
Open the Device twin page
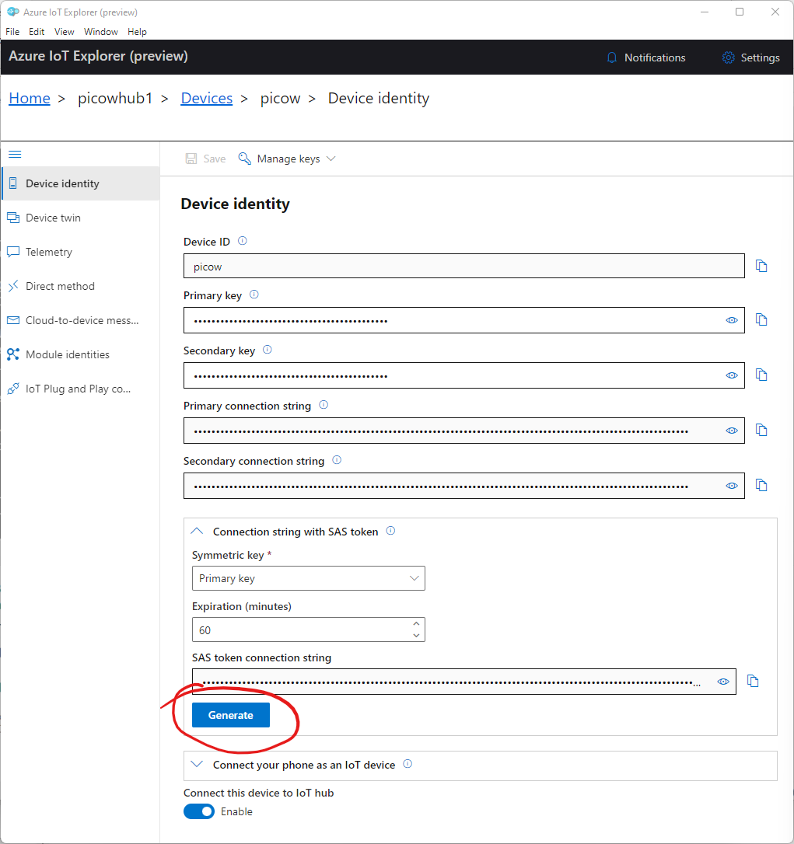[x=81, y=218]
